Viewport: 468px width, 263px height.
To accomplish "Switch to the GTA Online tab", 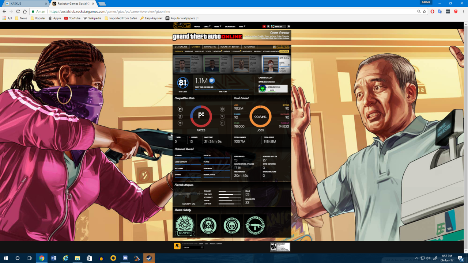I will coord(181,47).
